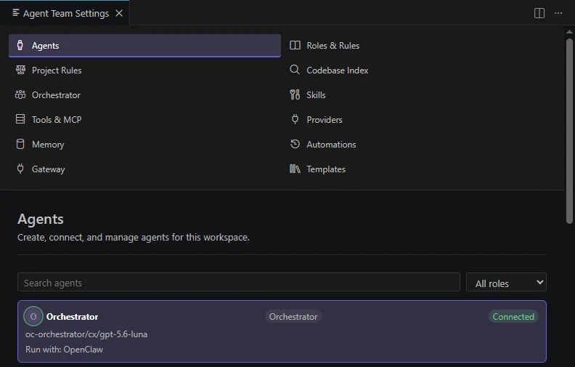Click the Orchestrator agent avatar circle
Screen dimensions: 575x367
tap(33, 316)
